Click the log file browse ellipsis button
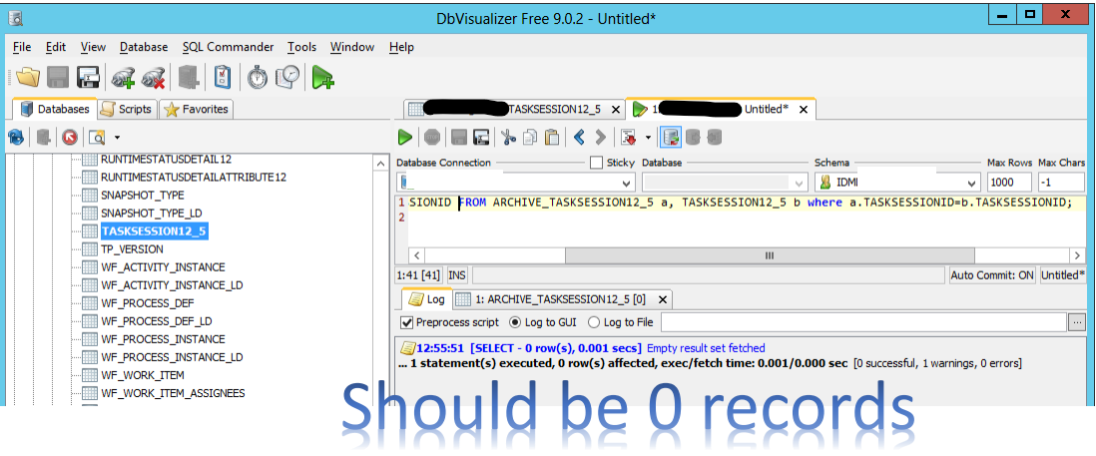 (x=1077, y=322)
